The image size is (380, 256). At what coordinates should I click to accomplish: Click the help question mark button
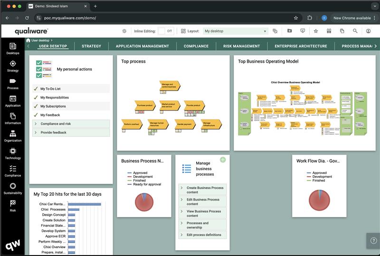click(x=373, y=240)
